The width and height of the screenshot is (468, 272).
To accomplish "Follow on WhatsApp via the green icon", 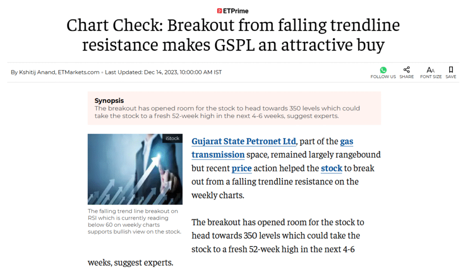I will [x=383, y=70].
